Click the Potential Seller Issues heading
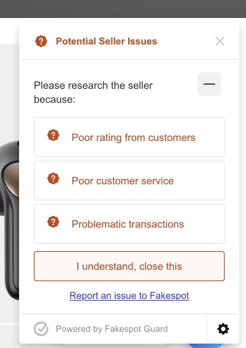 (106, 41)
